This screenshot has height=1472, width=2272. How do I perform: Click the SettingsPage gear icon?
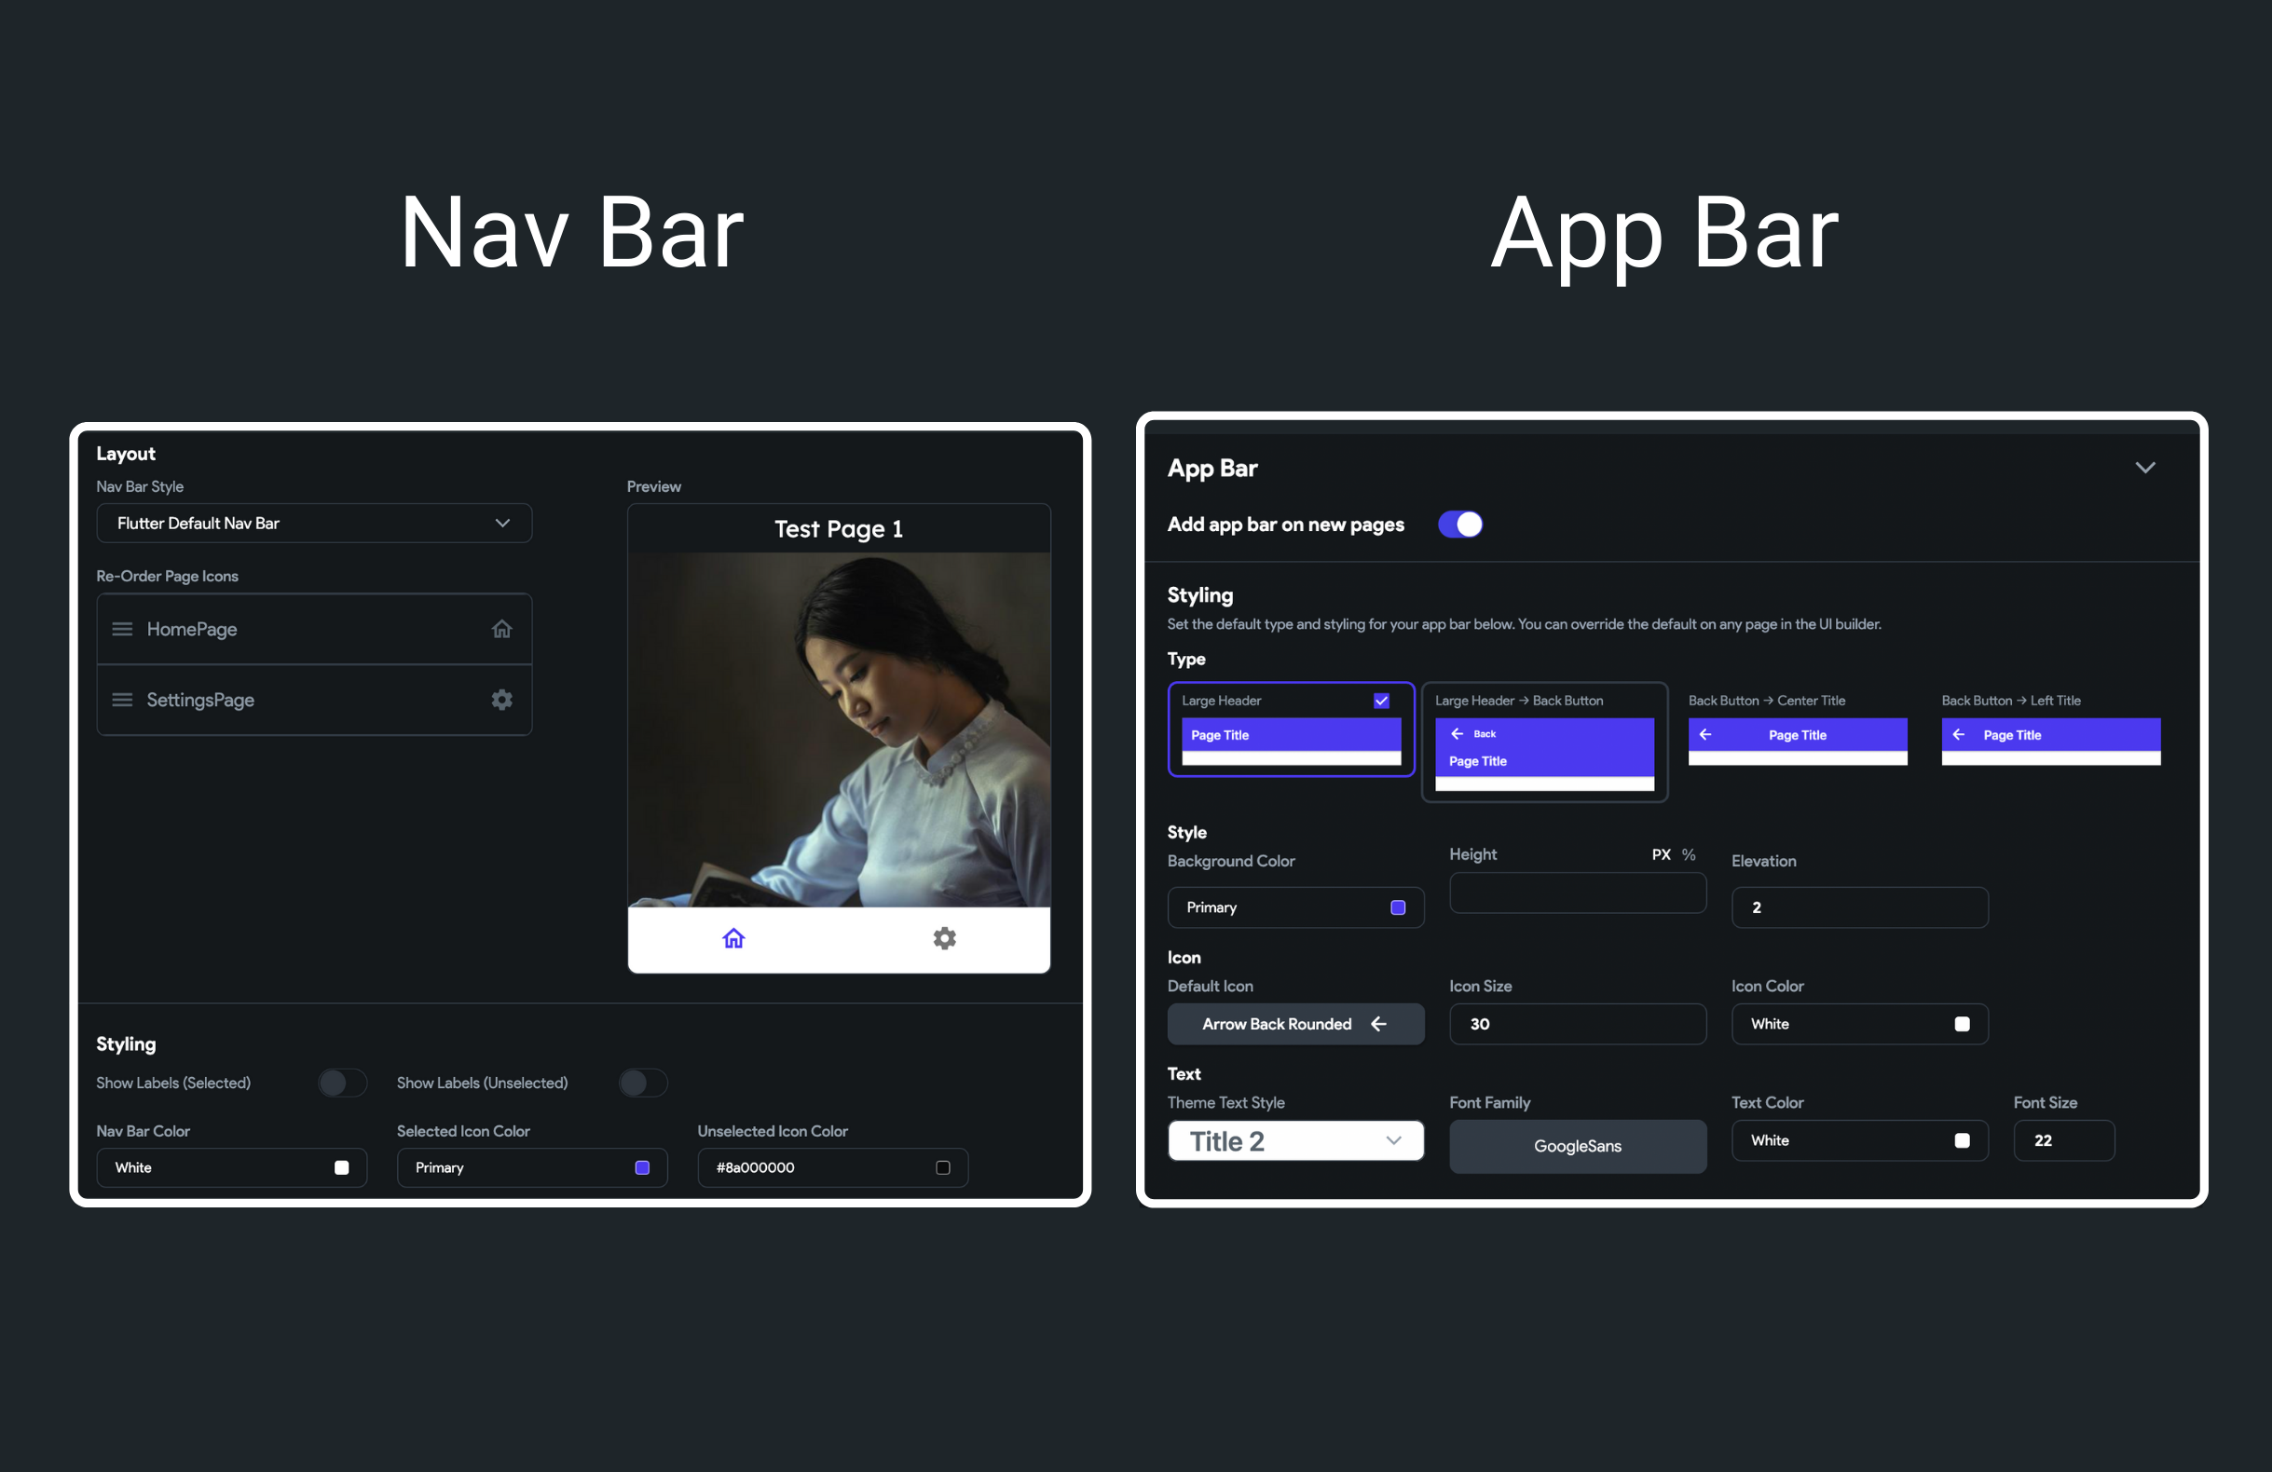(503, 699)
